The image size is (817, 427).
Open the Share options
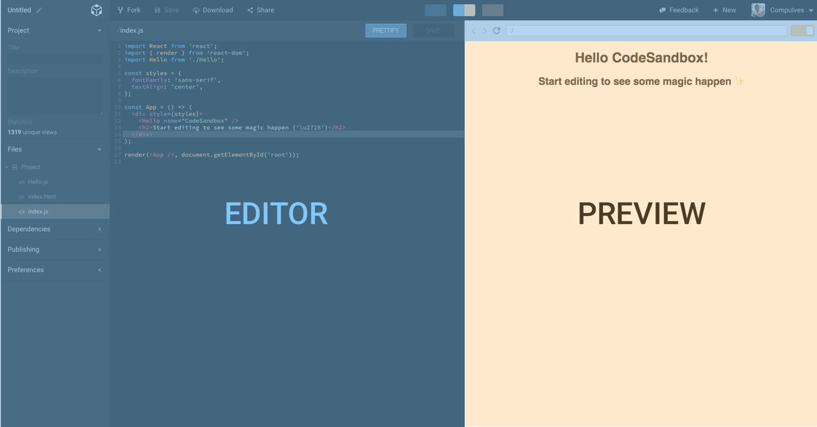click(x=260, y=10)
